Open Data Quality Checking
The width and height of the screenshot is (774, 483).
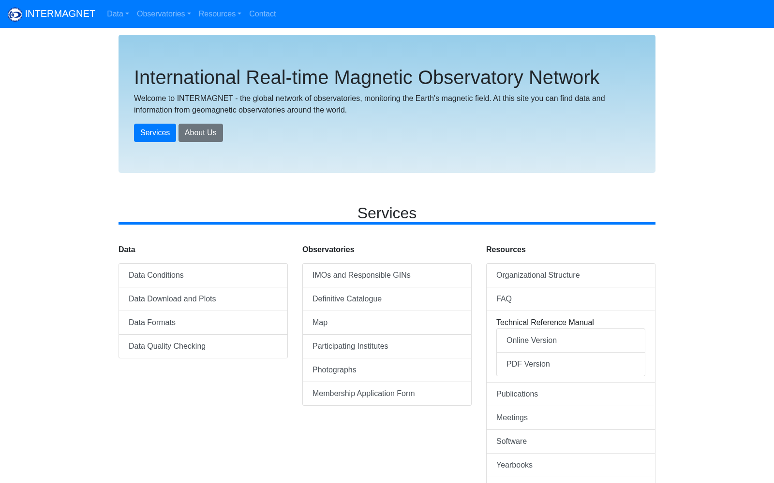point(203,346)
